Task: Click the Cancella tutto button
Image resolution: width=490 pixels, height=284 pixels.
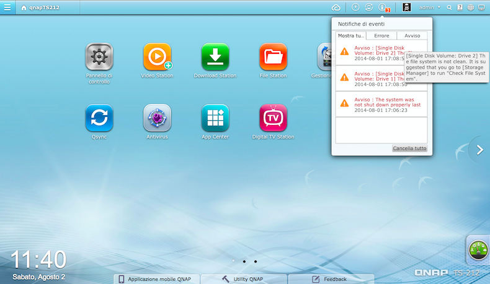Action: pyautogui.click(x=409, y=148)
